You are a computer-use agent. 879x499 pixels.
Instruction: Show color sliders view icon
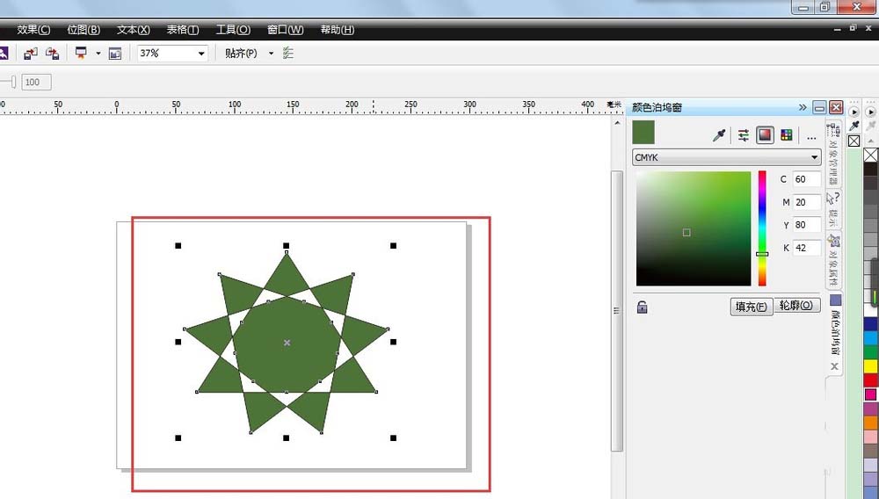(744, 135)
